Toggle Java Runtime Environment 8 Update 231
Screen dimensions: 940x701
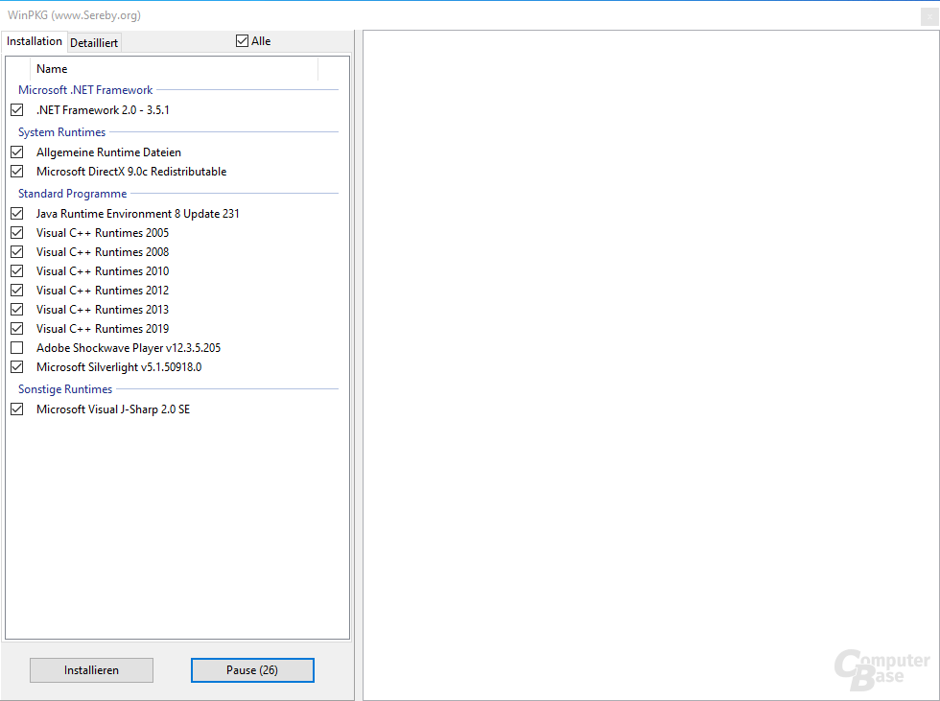16,213
